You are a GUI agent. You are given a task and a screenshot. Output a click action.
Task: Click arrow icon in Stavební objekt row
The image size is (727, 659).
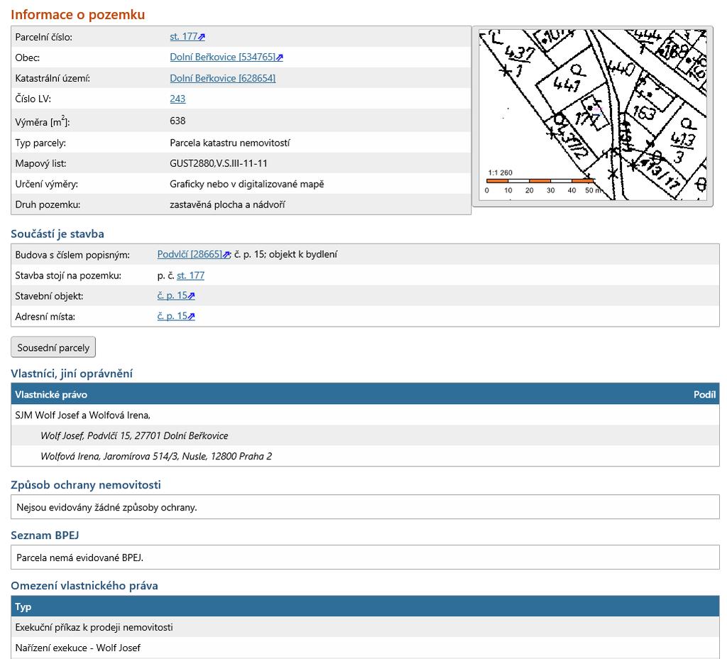(x=191, y=296)
